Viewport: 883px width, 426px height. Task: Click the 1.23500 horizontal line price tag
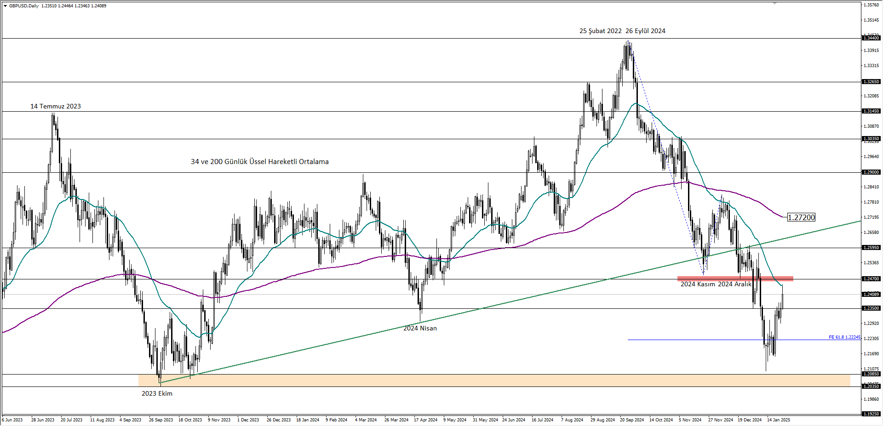[871, 308]
